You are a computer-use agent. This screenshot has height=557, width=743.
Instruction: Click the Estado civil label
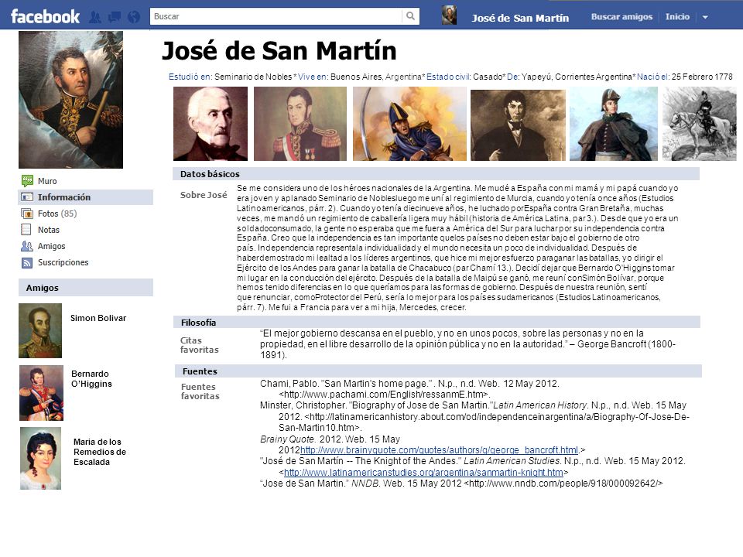point(449,77)
